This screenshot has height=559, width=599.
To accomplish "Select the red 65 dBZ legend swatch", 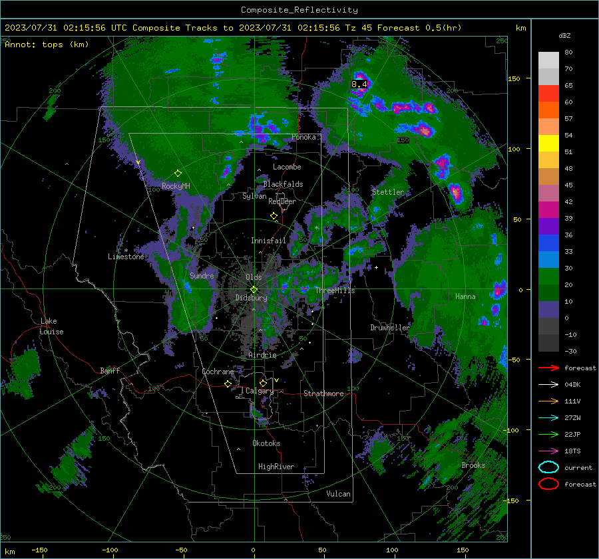I will [x=548, y=93].
